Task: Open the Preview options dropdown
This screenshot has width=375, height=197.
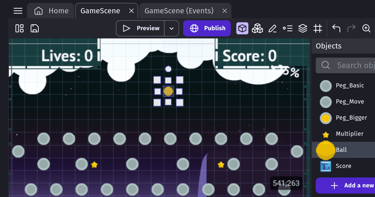Action: click(172, 28)
